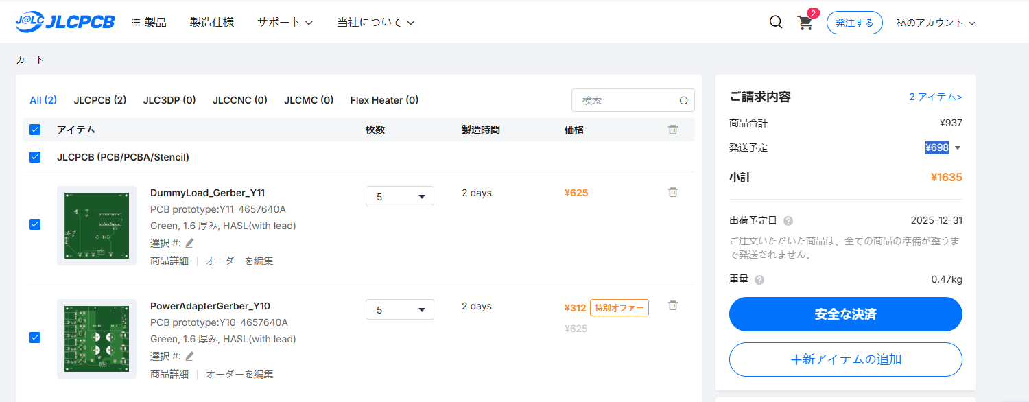Viewport: 1029px width, 402px height.
Task: Uncheck the select-all checkbox beside アイテム
Action: click(x=35, y=130)
